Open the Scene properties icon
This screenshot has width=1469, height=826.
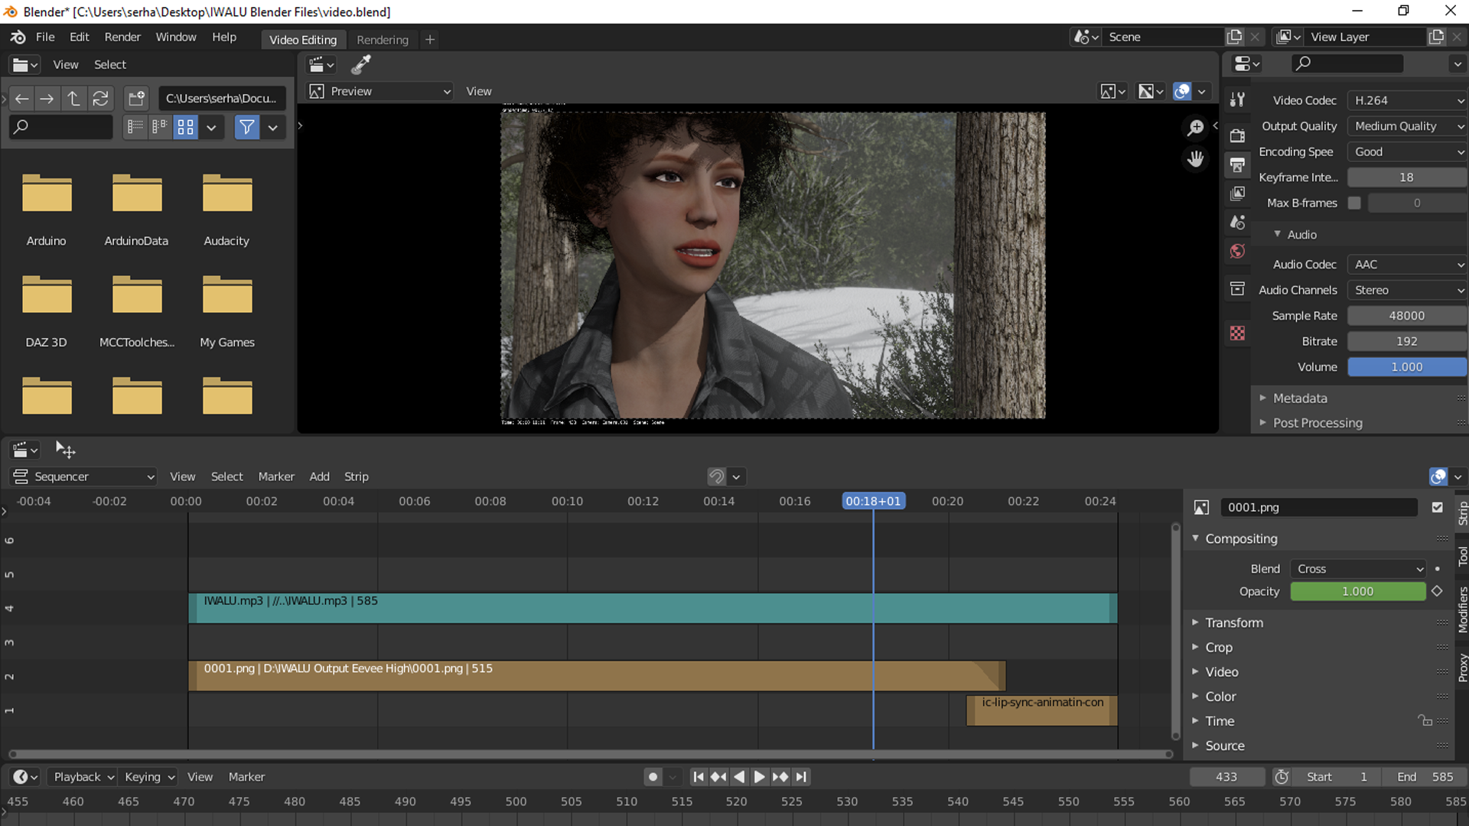click(1237, 223)
